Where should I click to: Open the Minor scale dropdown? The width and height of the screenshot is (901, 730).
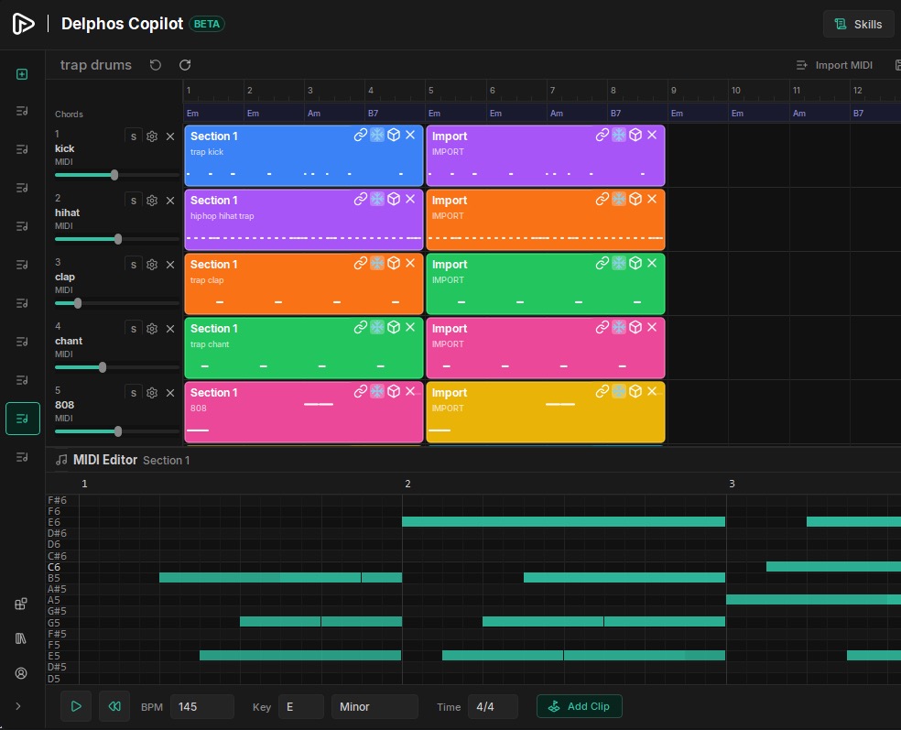coord(375,706)
